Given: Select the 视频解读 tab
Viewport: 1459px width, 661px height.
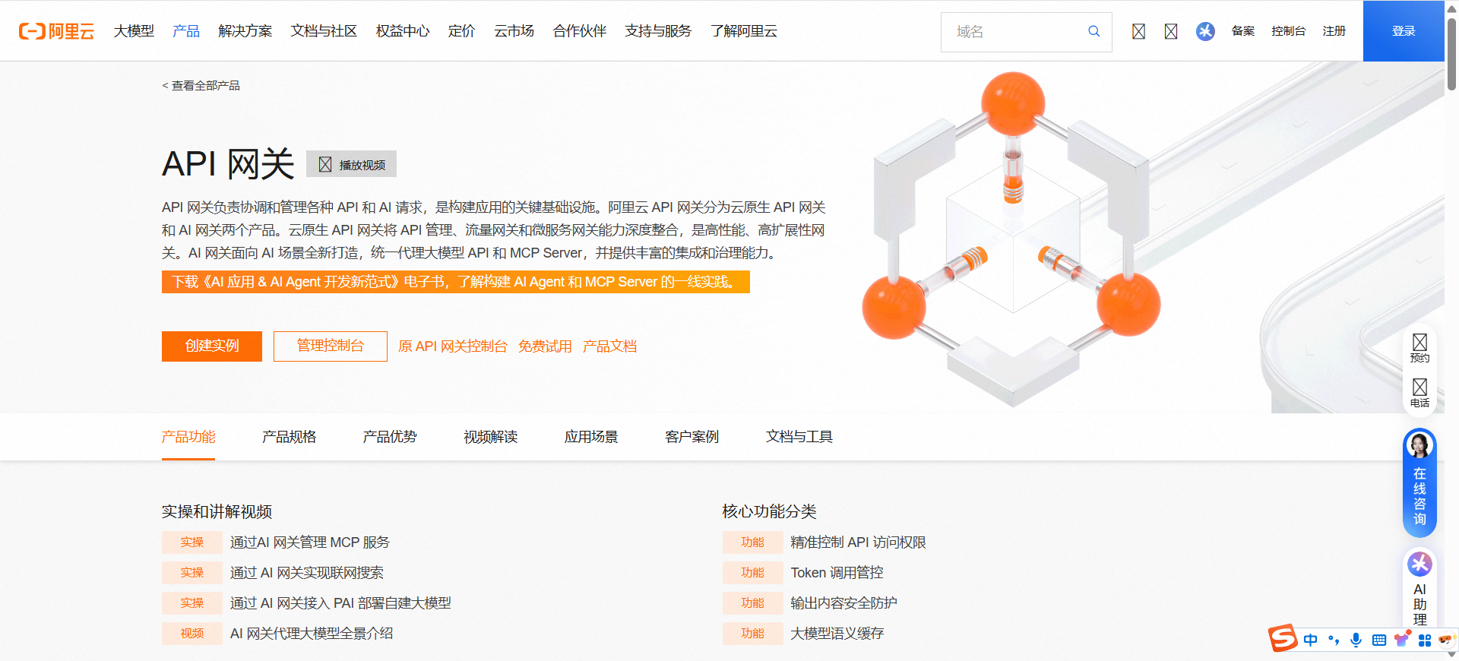Looking at the screenshot, I should [490, 437].
